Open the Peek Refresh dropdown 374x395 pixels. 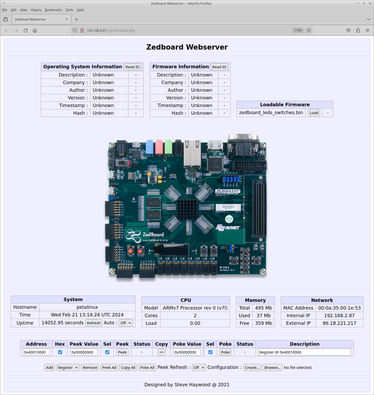tap(199, 368)
